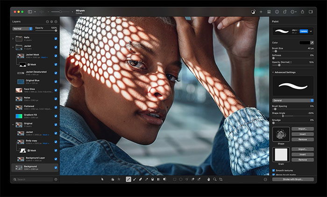Click the share icon in top toolbar

pos(303,11)
